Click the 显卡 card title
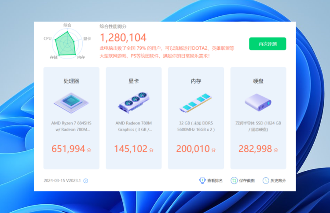The image size is (330, 213). (x=134, y=81)
